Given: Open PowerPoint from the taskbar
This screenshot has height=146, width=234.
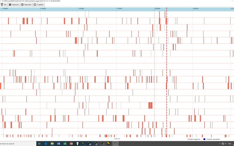Looking at the screenshot, I should tap(71, 144).
